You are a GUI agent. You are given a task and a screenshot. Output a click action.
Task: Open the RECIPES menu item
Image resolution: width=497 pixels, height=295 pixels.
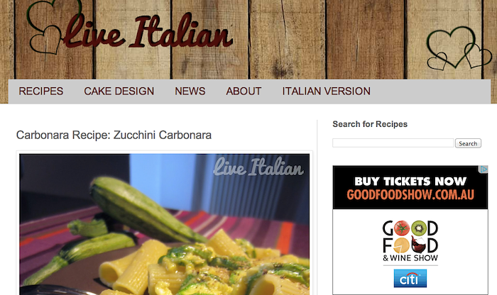coord(41,91)
